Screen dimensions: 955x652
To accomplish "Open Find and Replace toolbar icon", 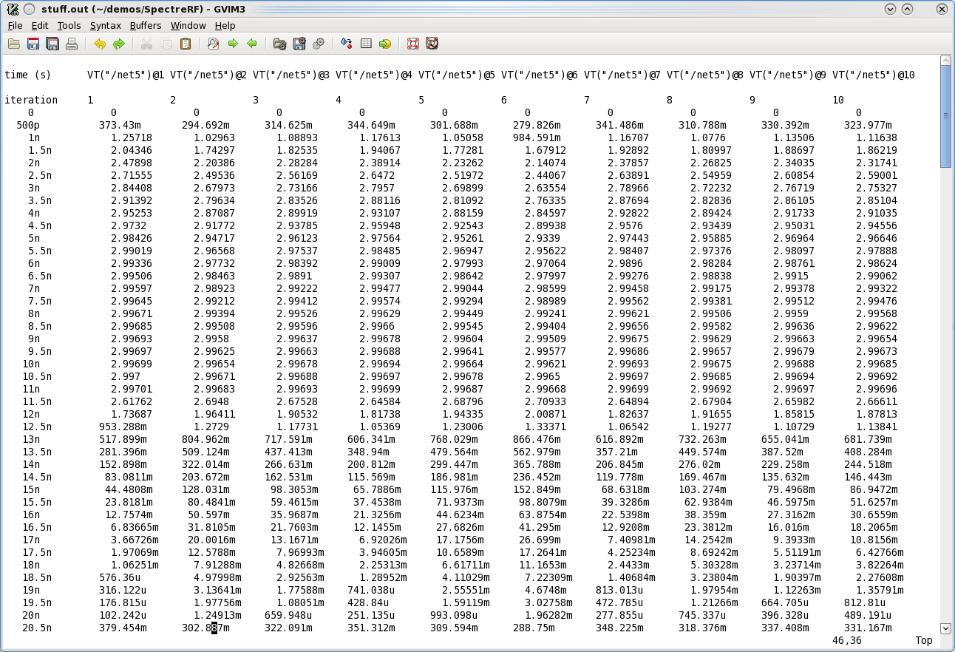I will 214,44.
